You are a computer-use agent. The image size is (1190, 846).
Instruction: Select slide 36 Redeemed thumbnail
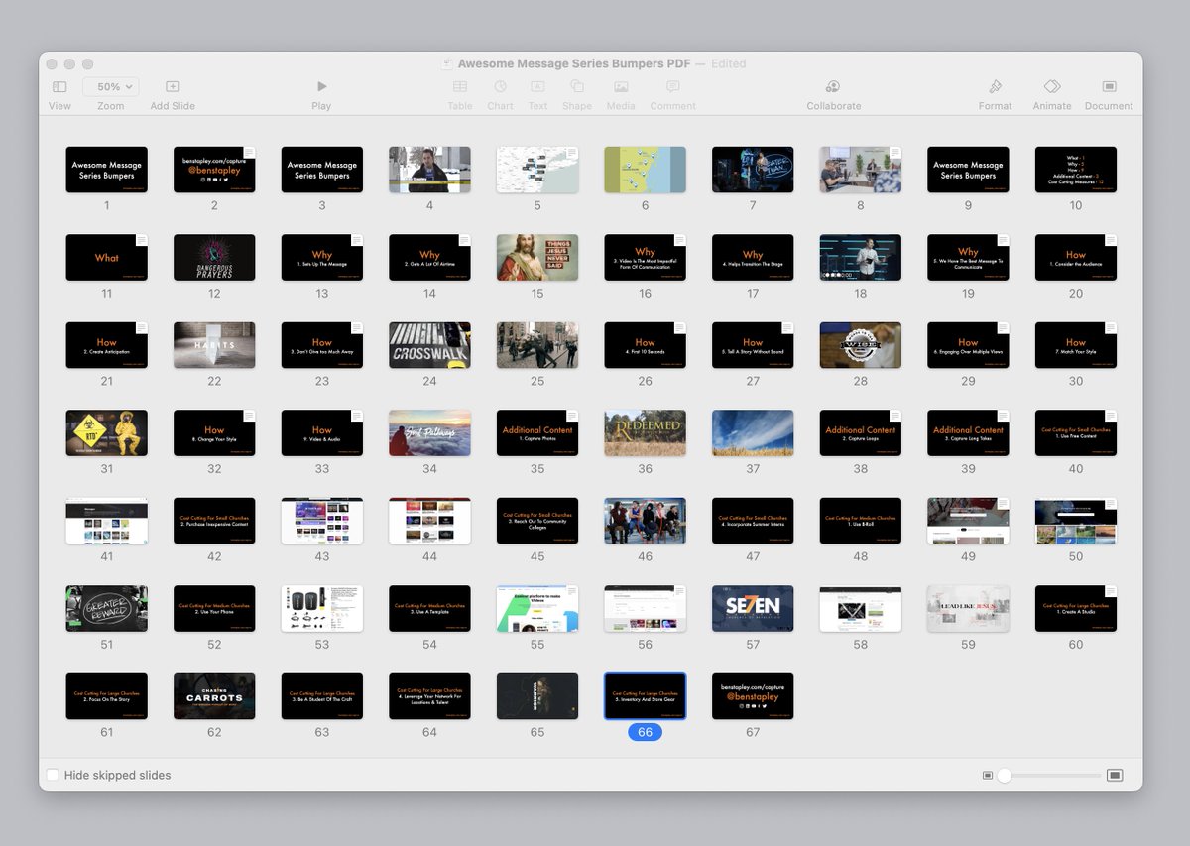pos(645,433)
